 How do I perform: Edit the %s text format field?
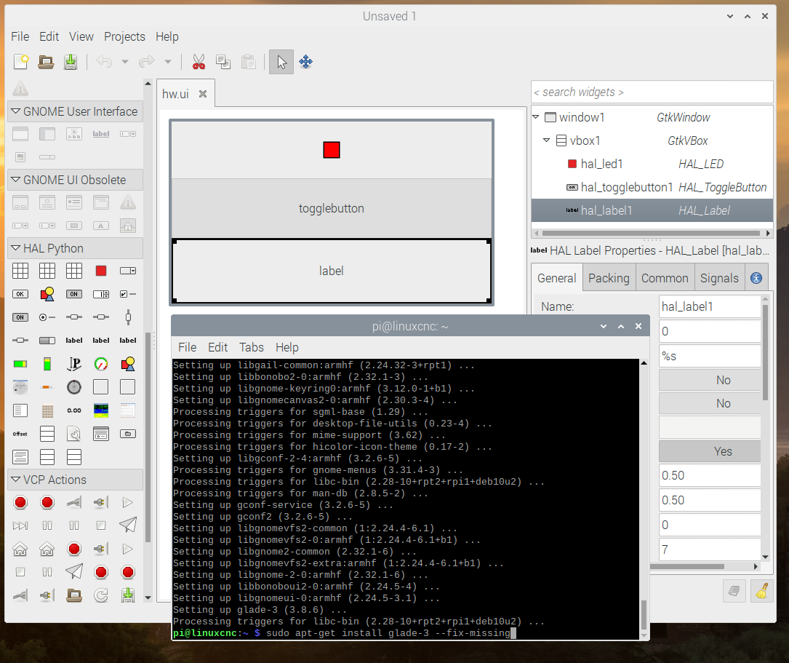(x=710, y=356)
